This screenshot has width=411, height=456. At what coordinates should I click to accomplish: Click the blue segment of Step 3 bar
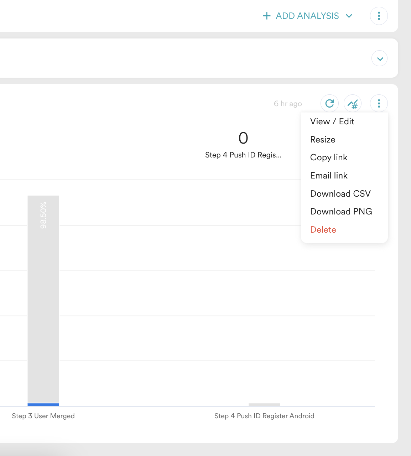(43, 404)
